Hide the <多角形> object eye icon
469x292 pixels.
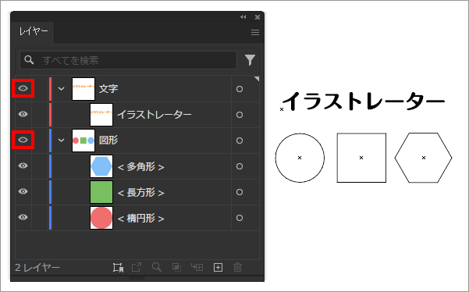point(23,166)
